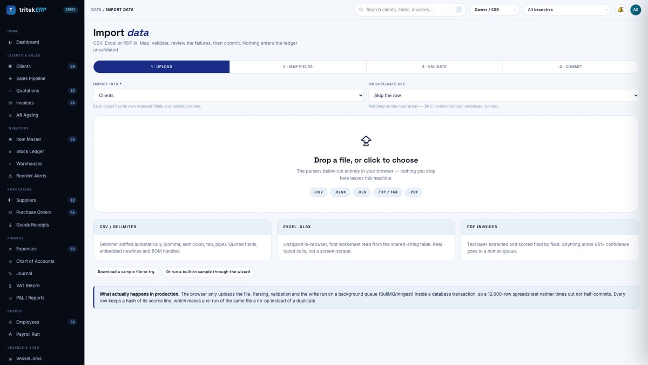Click Download a sample file to try
The width and height of the screenshot is (648, 365).
(x=126, y=272)
